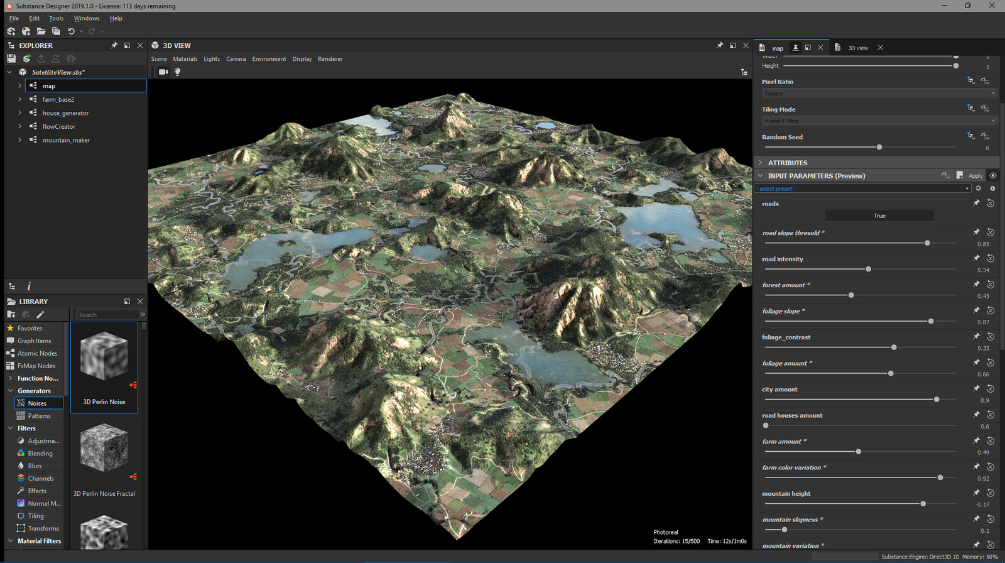The height and width of the screenshot is (563, 1005).
Task: Open the Renderer menu in 3D View
Action: tap(330, 59)
